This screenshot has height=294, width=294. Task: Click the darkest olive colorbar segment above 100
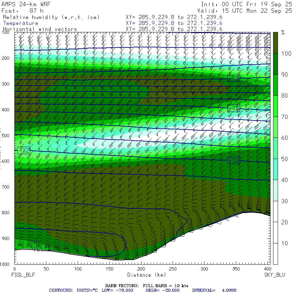point(275,43)
